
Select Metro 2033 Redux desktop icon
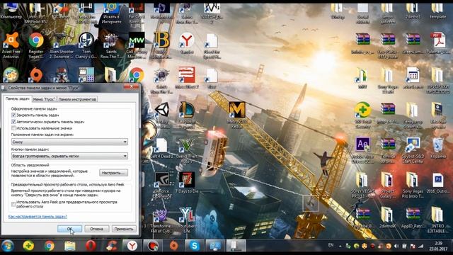click(237, 115)
